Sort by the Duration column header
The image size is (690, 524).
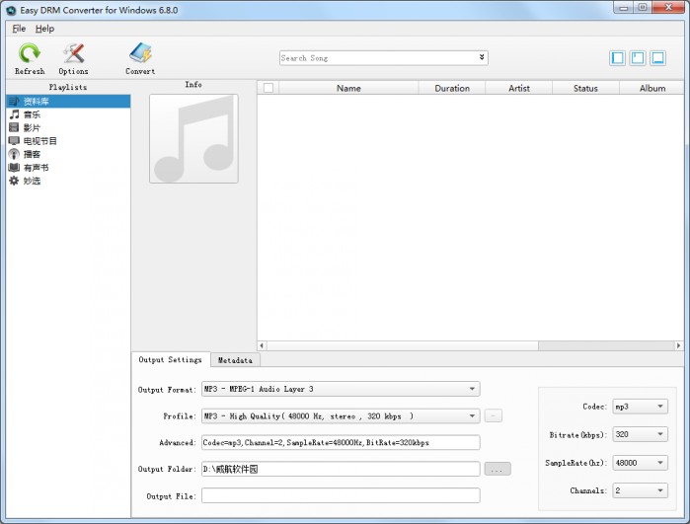[452, 88]
